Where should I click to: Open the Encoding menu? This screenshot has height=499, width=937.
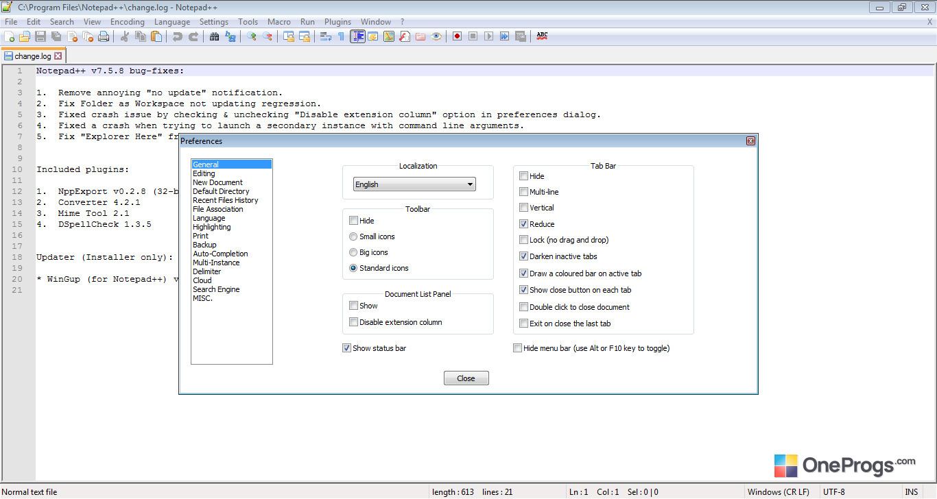click(128, 22)
